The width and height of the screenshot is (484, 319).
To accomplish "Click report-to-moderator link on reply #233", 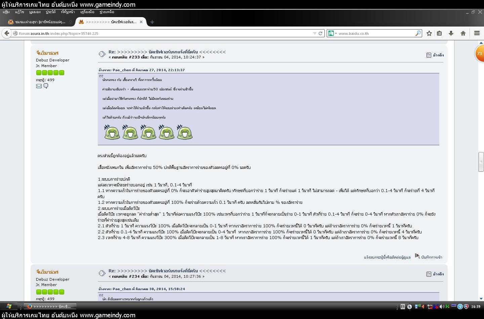I will pos(387,257).
